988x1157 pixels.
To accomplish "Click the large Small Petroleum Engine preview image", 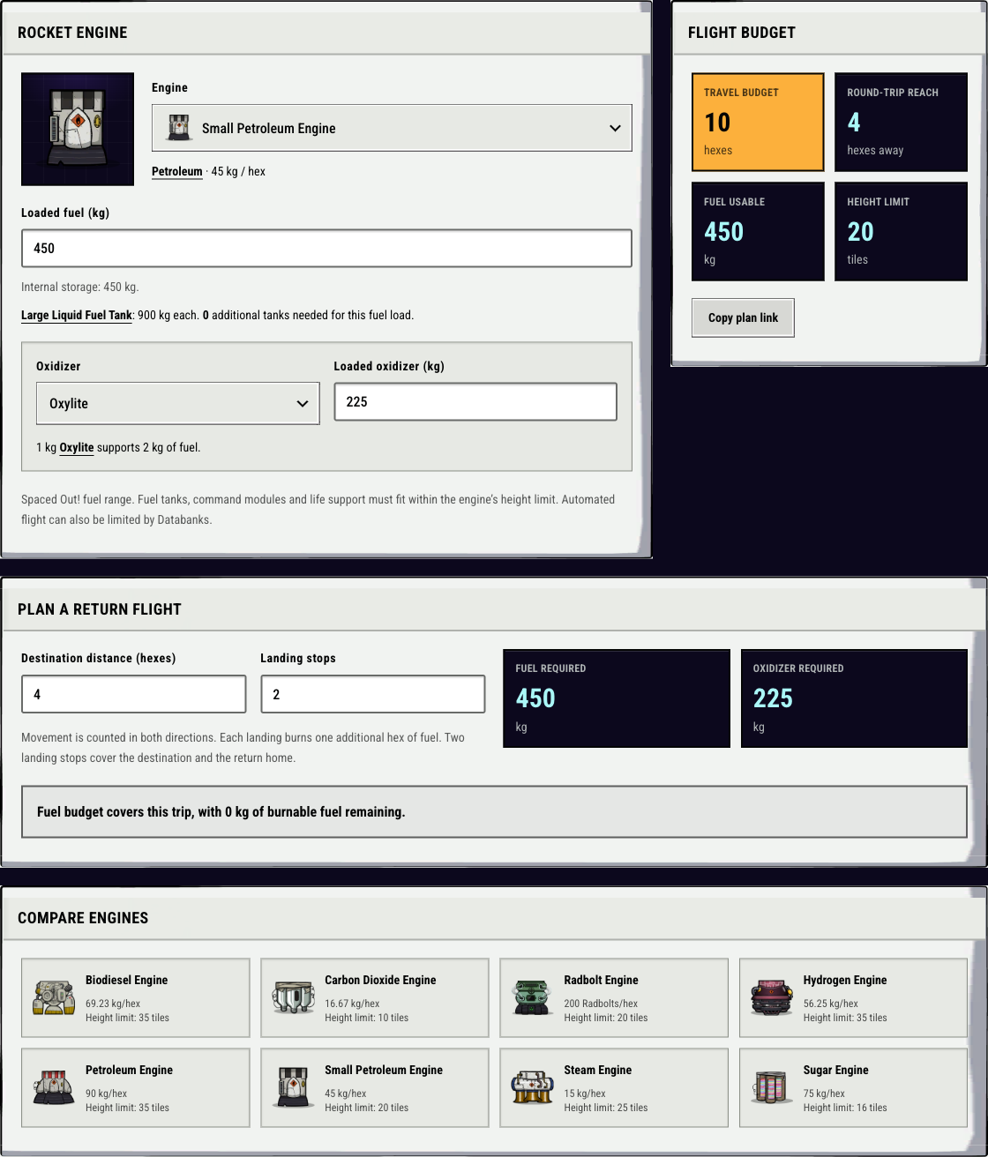I will (x=78, y=129).
